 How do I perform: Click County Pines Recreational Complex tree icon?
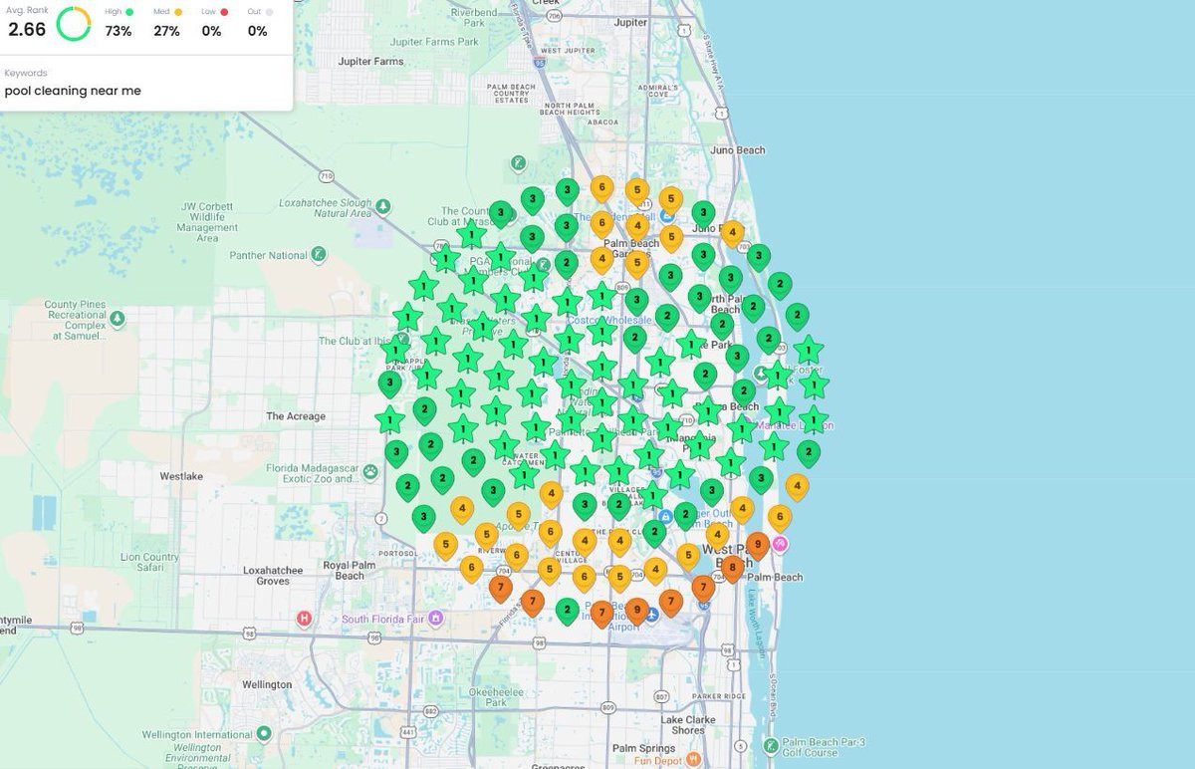118,319
